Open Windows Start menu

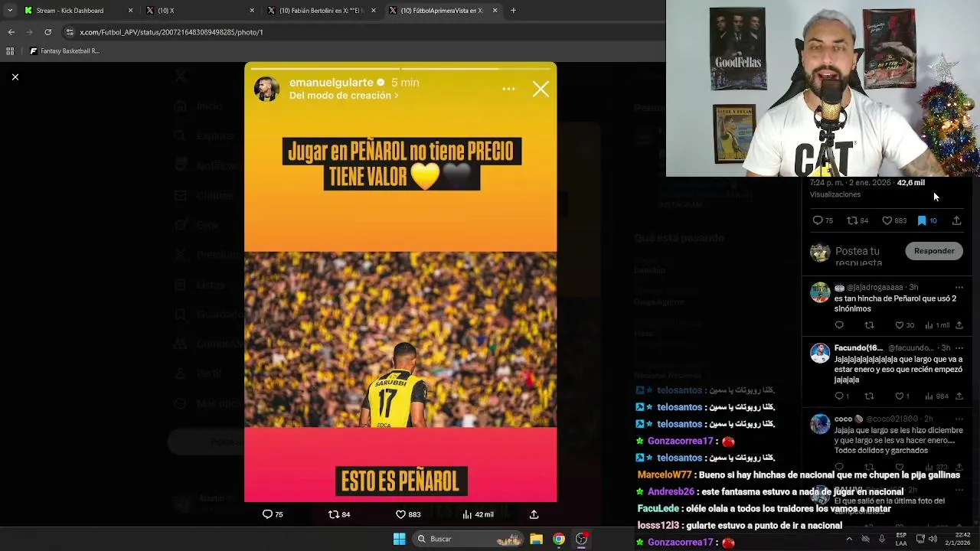click(x=399, y=539)
